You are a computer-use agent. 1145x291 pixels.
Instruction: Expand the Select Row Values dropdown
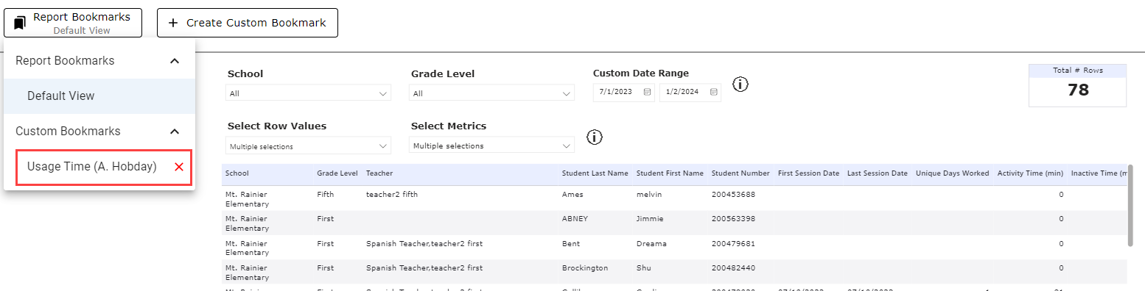coord(308,145)
